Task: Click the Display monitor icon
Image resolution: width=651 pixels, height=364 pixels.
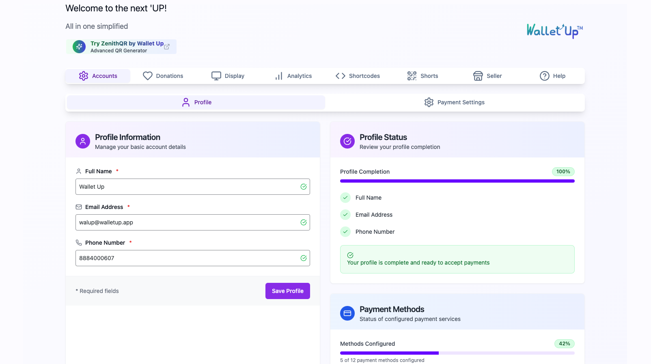Action: coord(216,76)
